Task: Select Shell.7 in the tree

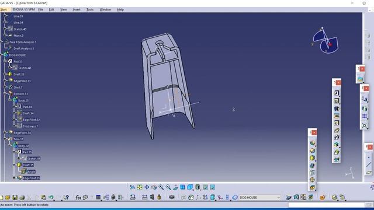Action: [18, 87]
